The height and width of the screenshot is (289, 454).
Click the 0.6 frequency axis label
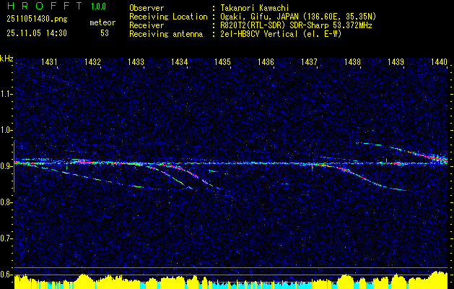point(6,275)
